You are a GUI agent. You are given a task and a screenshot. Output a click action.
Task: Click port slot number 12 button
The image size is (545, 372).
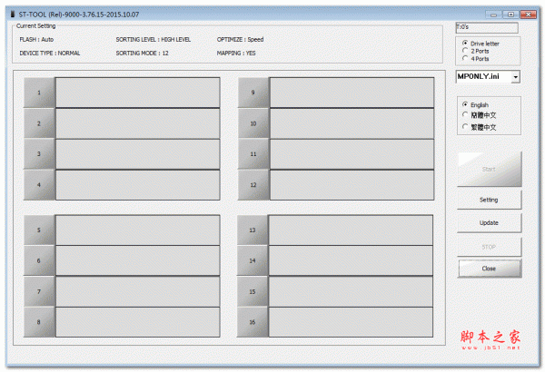click(253, 185)
